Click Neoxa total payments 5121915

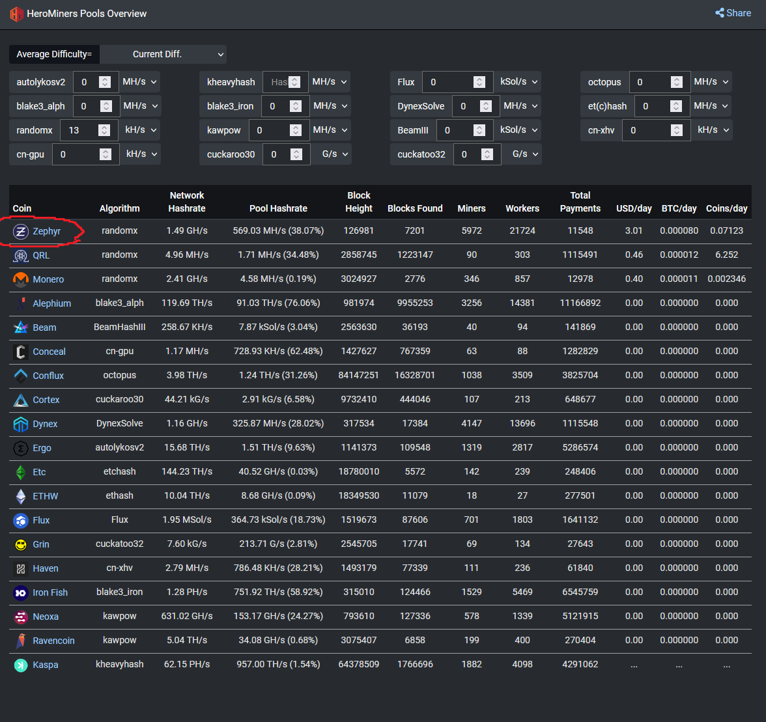click(x=580, y=616)
